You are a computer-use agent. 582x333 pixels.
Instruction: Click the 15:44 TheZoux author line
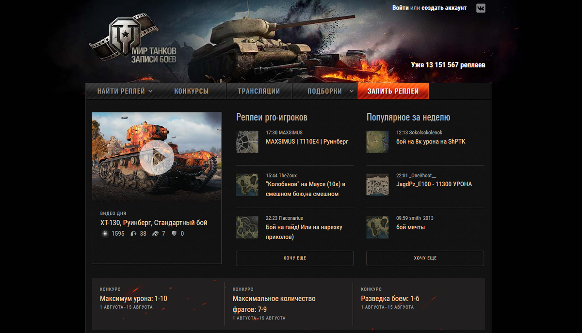281,175
